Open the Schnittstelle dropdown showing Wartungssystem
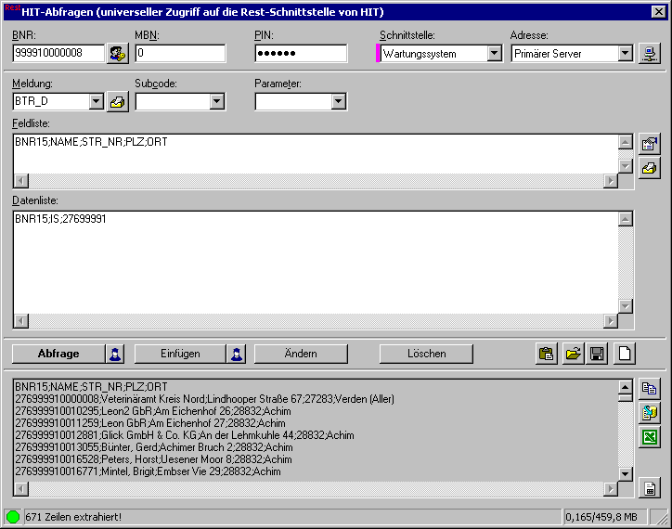Viewport: 672px width, 529px height. pyautogui.click(x=495, y=54)
